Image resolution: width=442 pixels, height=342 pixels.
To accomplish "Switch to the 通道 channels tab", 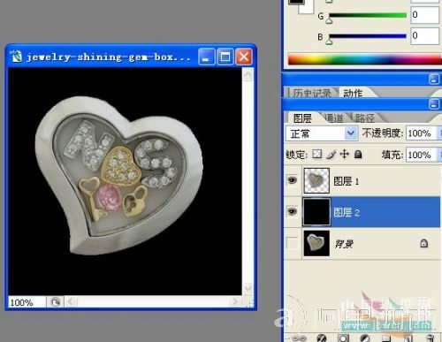I will coord(333,118).
